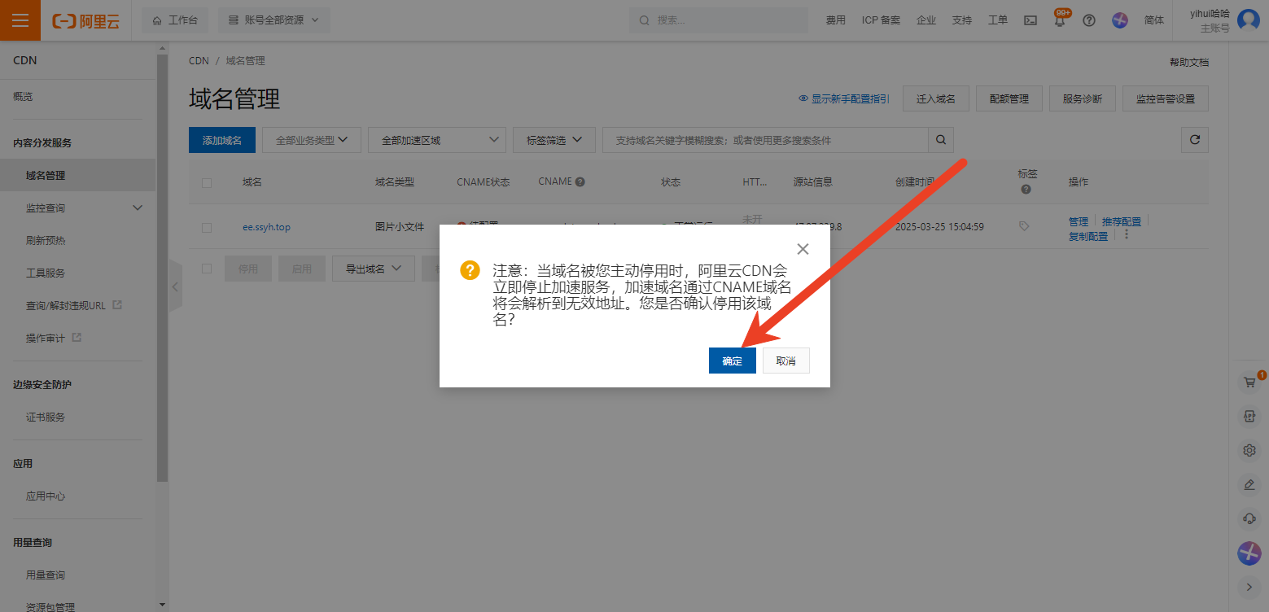Click the 监控告警设置 button
This screenshot has width=1269, height=612.
[1166, 98]
